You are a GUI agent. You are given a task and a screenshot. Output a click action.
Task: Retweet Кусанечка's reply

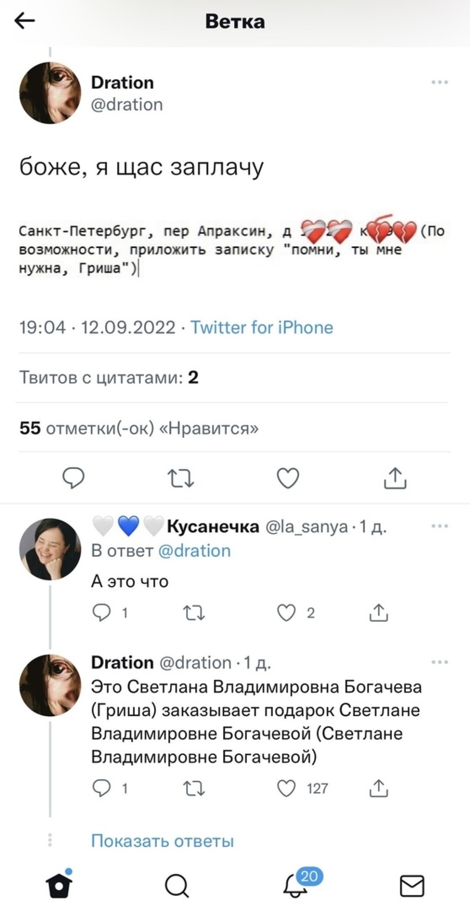click(194, 613)
